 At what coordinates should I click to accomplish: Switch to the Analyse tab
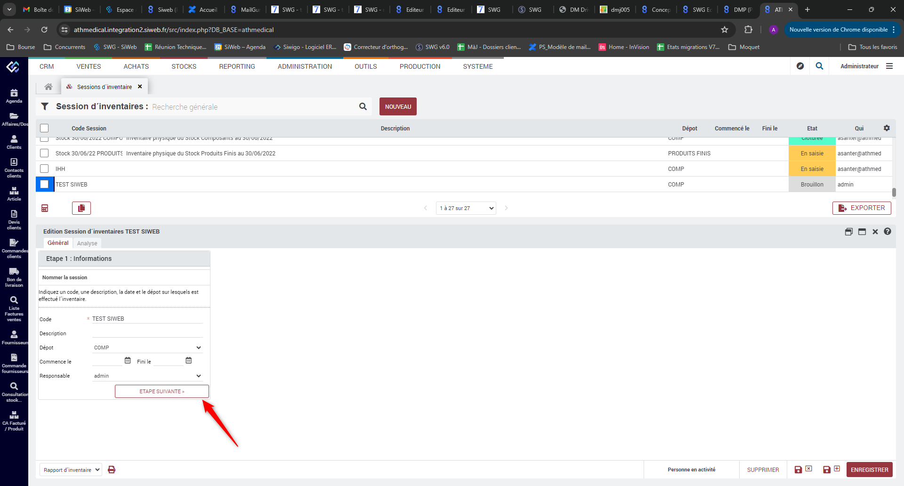87,243
